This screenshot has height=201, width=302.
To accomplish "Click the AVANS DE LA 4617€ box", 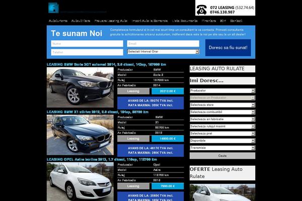I will point(150,150).
